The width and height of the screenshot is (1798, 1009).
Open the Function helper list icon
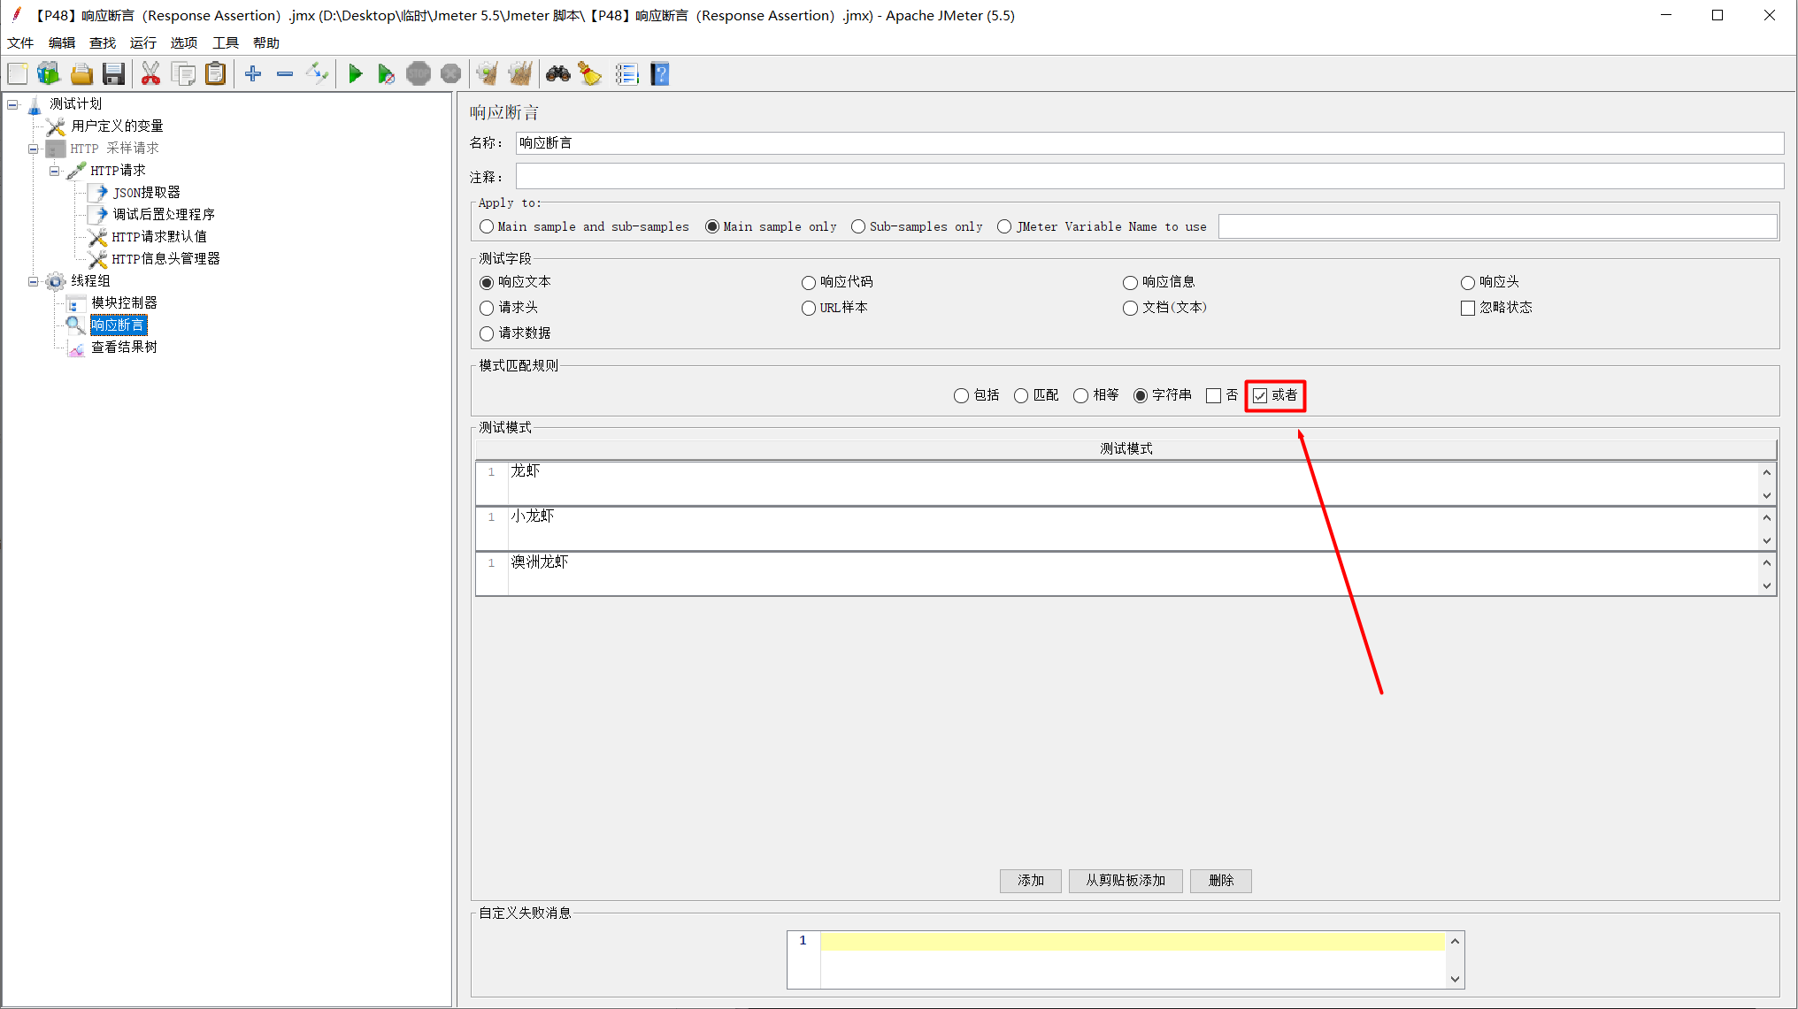coord(627,74)
